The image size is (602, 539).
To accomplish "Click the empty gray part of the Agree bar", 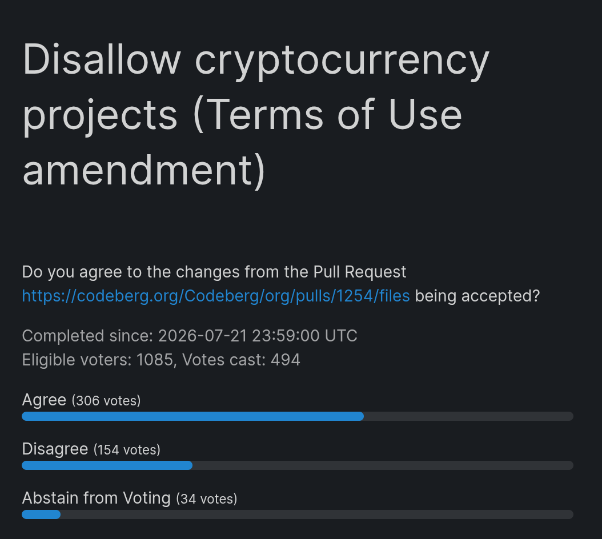I will coord(468,416).
